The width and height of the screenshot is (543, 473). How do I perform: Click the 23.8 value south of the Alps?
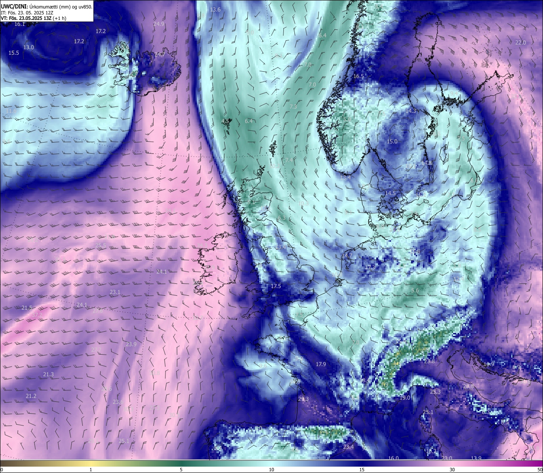click(x=429, y=361)
